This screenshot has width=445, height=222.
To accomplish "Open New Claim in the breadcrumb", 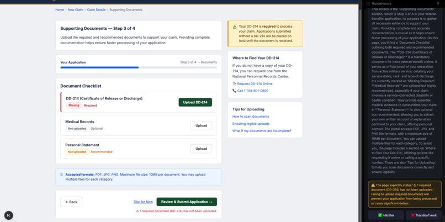I will click(x=76, y=9).
